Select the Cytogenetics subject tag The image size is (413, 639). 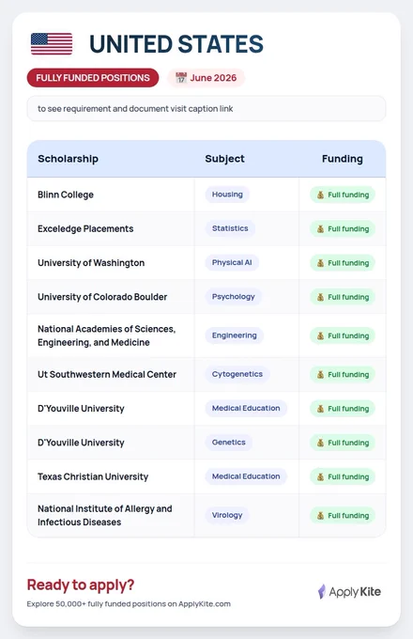[x=237, y=374]
